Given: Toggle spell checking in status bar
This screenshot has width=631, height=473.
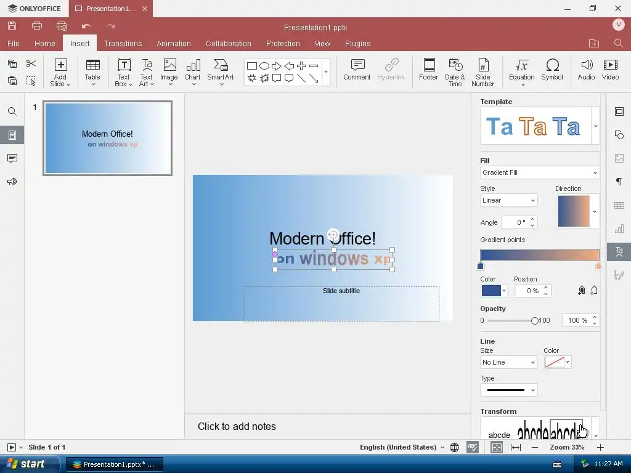Looking at the screenshot, I should [473, 447].
